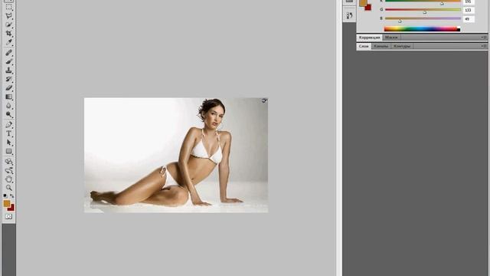
Task: Switch to the Контуры tab
Action: (402, 46)
